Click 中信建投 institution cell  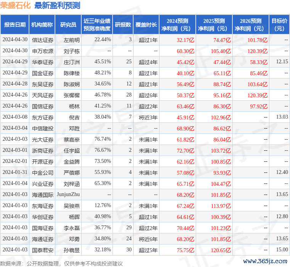tap(43, 129)
